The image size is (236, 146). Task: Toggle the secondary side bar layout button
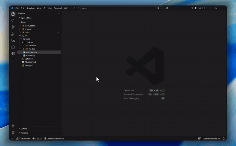coord(204,8)
